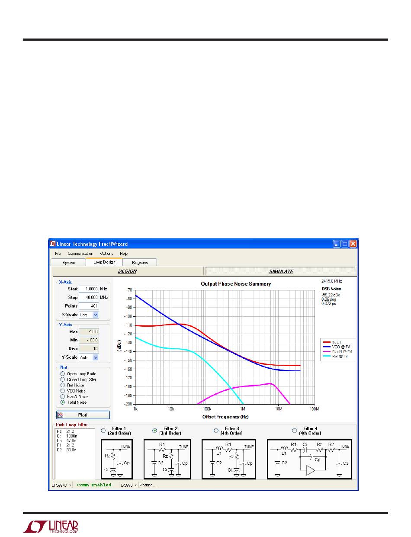Click the Filter 4 schematic thumbnail
Viewport: 411px width, 537px height.
(x=309, y=459)
